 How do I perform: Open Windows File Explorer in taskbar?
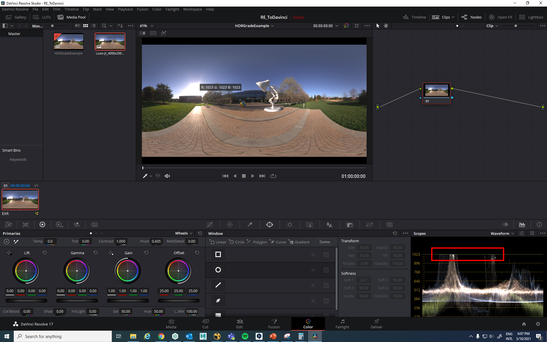coord(133,336)
